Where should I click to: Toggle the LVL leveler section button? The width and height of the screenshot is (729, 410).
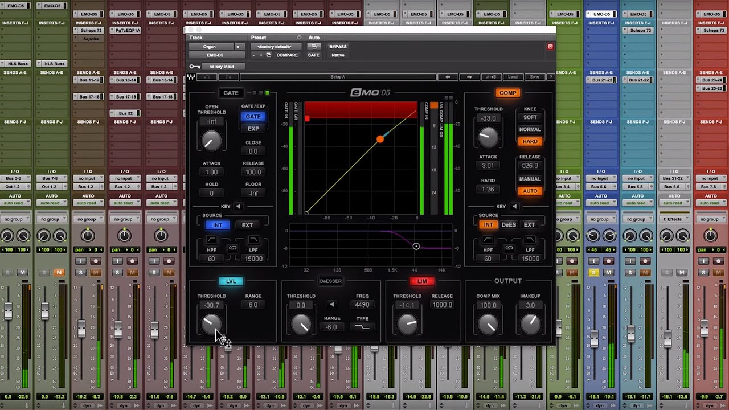click(x=231, y=281)
